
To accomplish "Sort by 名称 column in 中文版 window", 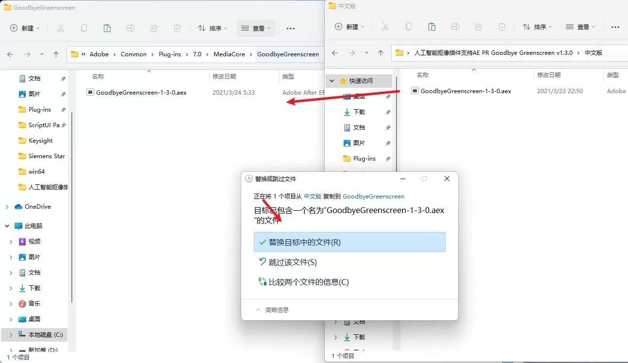I will point(423,75).
